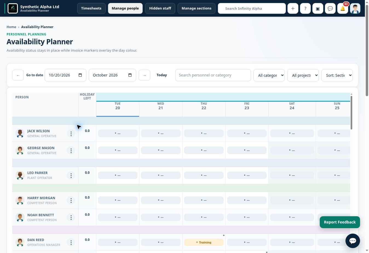The height and width of the screenshot is (253, 369).
Task: Open the floating chat bubble widget
Action: (353, 241)
